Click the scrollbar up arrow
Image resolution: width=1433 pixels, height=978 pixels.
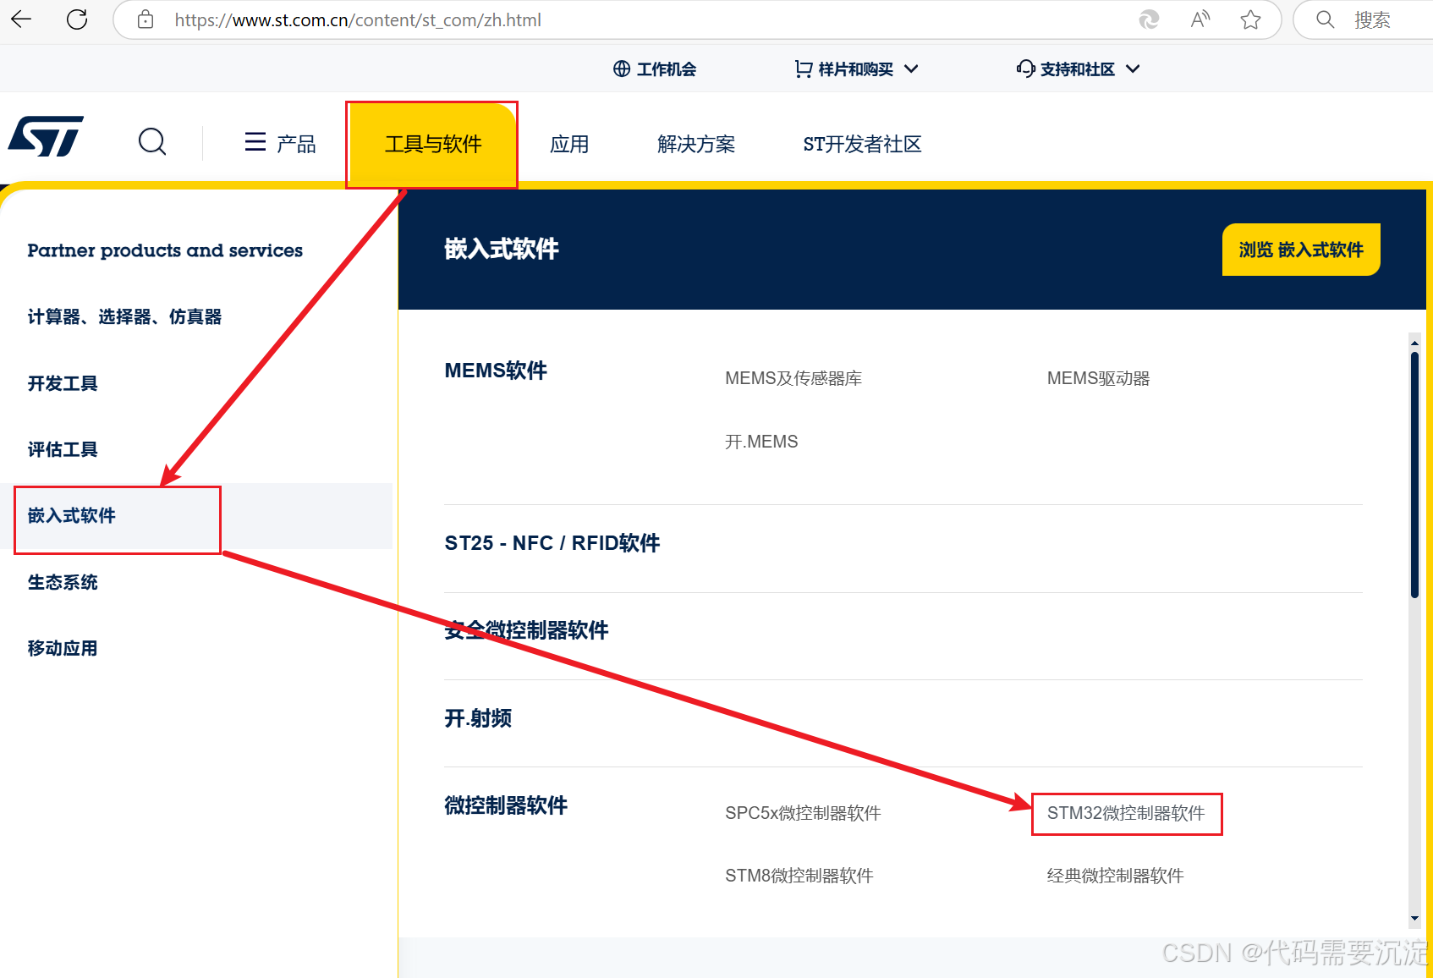pyautogui.click(x=1414, y=343)
